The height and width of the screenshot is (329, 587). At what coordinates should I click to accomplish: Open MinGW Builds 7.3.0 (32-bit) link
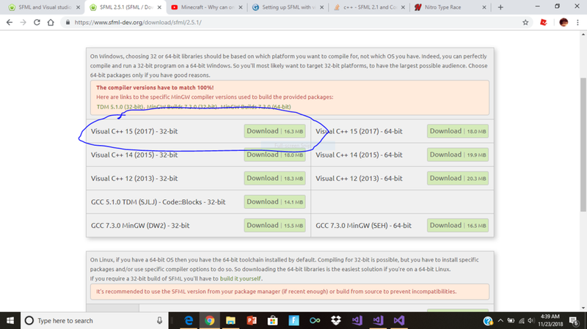[x=181, y=107]
